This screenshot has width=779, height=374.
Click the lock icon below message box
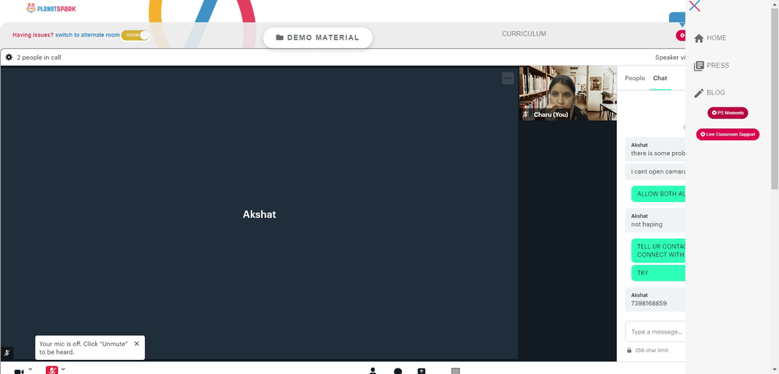(x=629, y=350)
